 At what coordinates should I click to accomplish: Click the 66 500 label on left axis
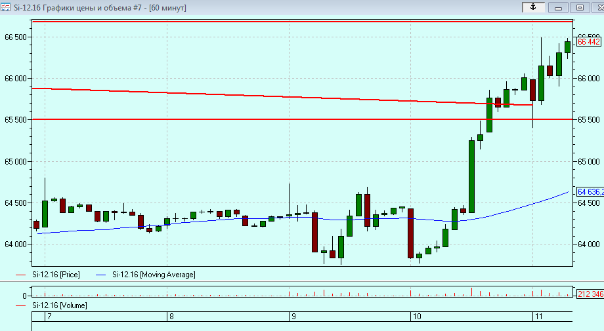(x=15, y=37)
